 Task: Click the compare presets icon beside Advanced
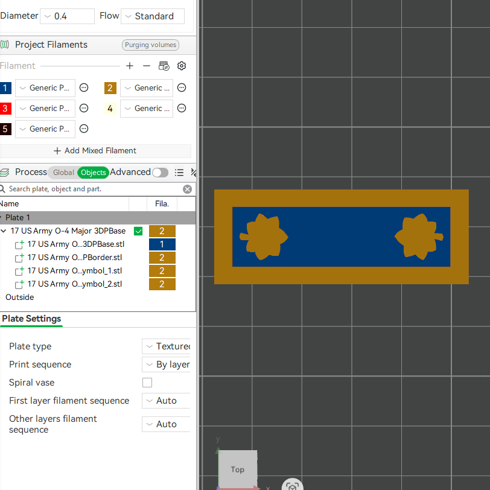pyautogui.click(x=194, y=173)
